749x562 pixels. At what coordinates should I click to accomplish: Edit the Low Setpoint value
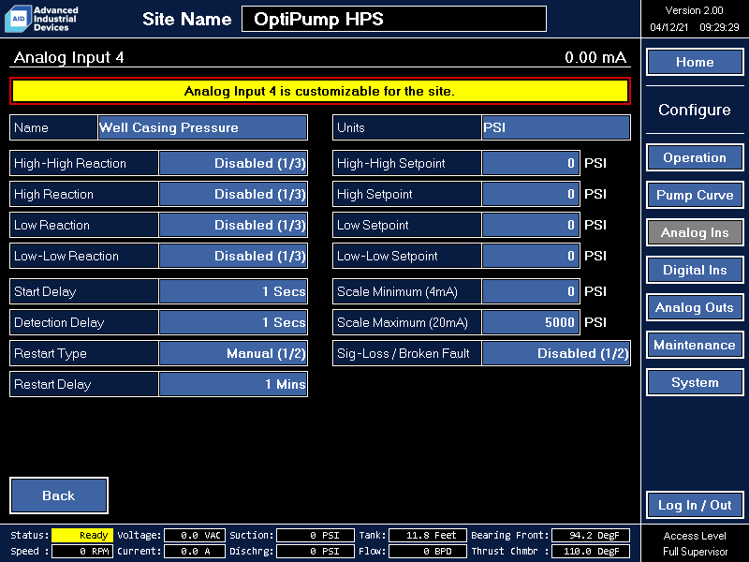[x=531, y=225]
